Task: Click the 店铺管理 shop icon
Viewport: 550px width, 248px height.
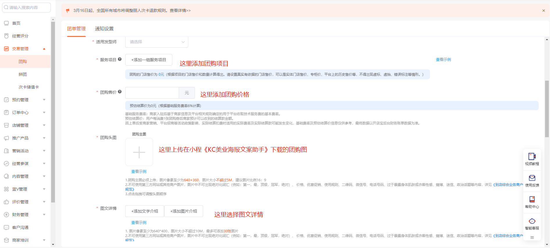Action: pyautogui.click(x=6, y=125)
